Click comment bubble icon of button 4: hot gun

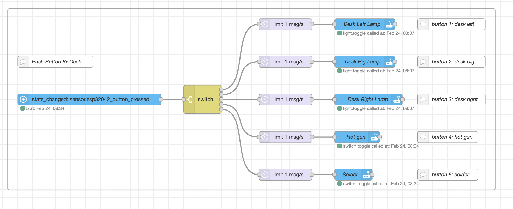click(423, 137)
